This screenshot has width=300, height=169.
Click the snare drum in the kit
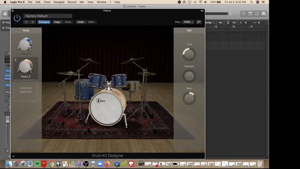tap(133, 85)
